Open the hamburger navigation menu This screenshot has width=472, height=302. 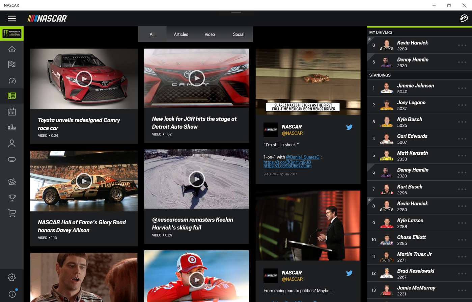click(12, 19)
